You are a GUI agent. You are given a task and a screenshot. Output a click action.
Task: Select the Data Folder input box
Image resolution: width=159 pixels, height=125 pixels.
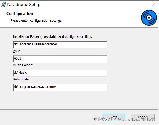click(x=60, y=87)
